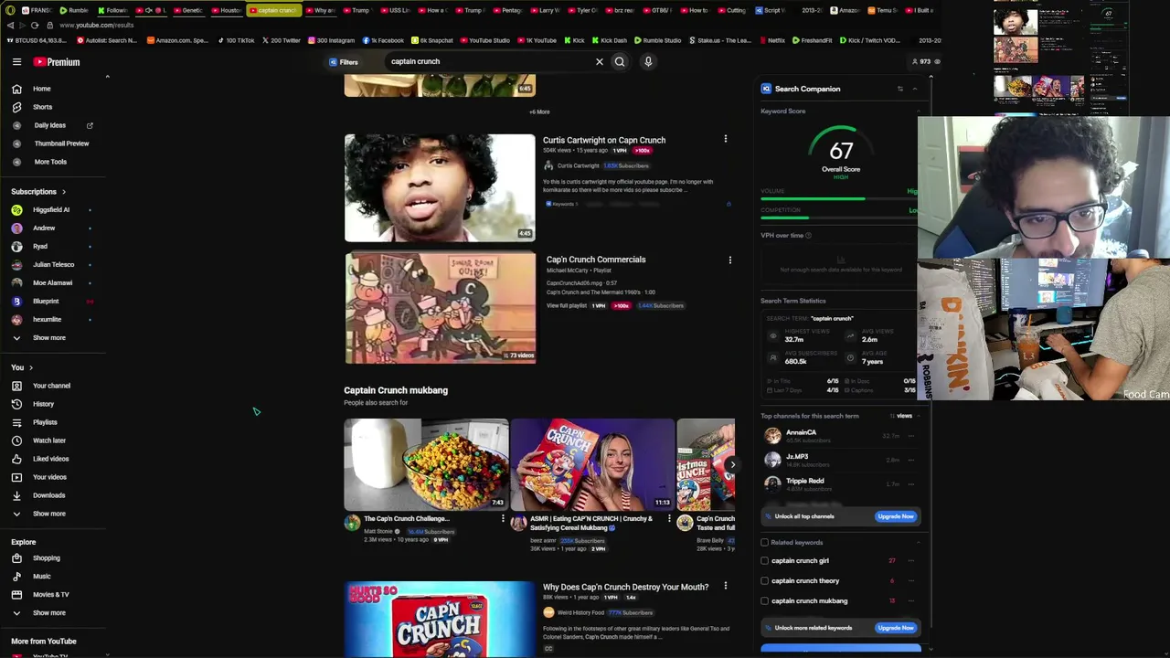Open Trippie Redd in top channels list
This screenshot has width=1170, height=658.
point(804,481)
